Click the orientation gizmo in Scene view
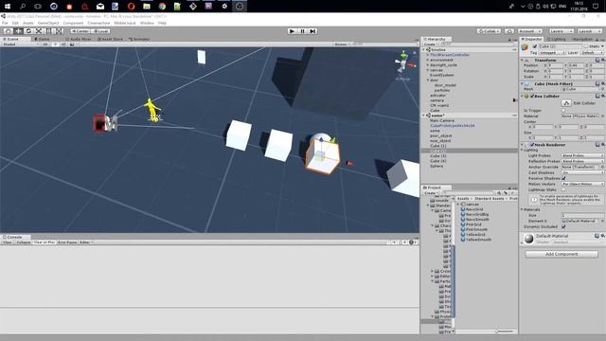606x341 pixels. coord(404,62)
